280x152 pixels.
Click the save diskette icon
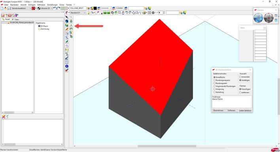tap(9, 8)
